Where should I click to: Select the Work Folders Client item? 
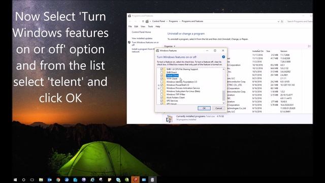pyautogui.click(x=175, y=98)
